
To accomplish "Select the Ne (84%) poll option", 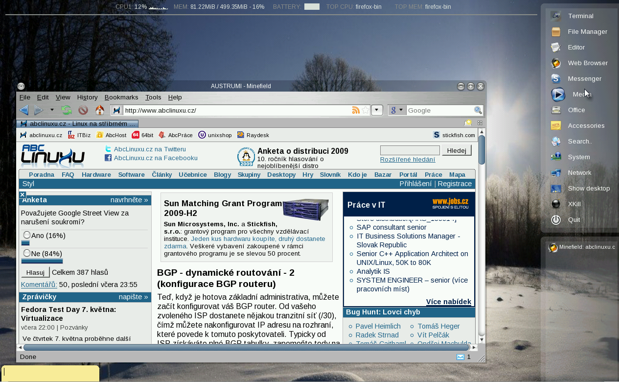I will point(27,253).
